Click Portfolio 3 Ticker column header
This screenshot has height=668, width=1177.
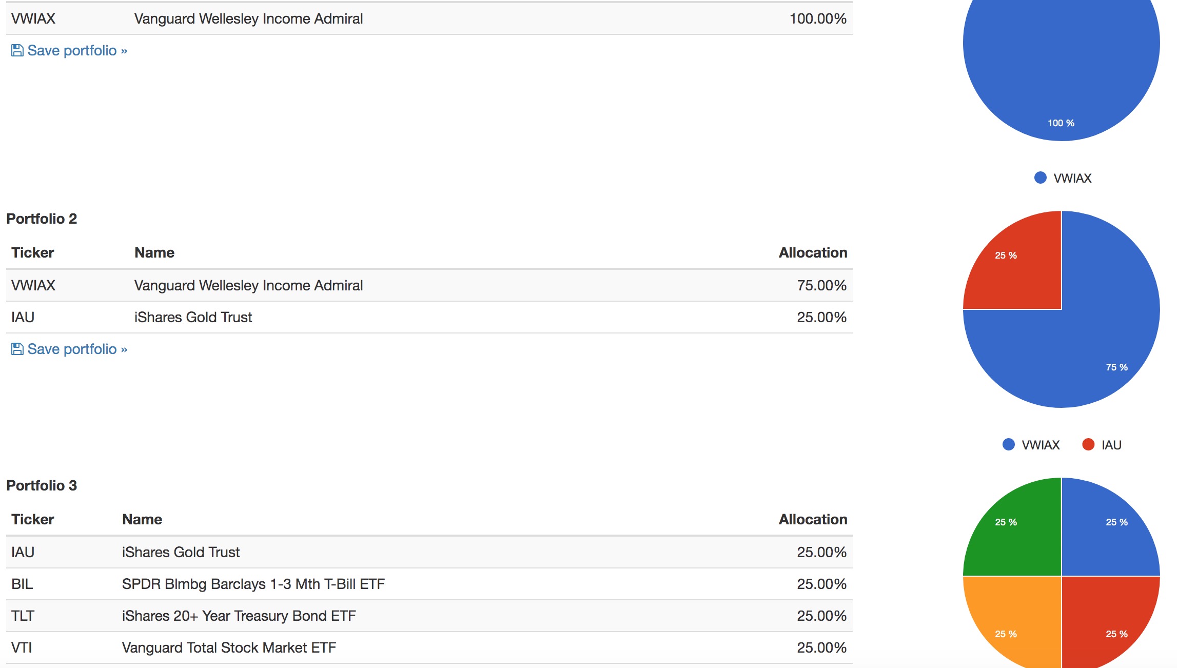[x=33, y=519]
